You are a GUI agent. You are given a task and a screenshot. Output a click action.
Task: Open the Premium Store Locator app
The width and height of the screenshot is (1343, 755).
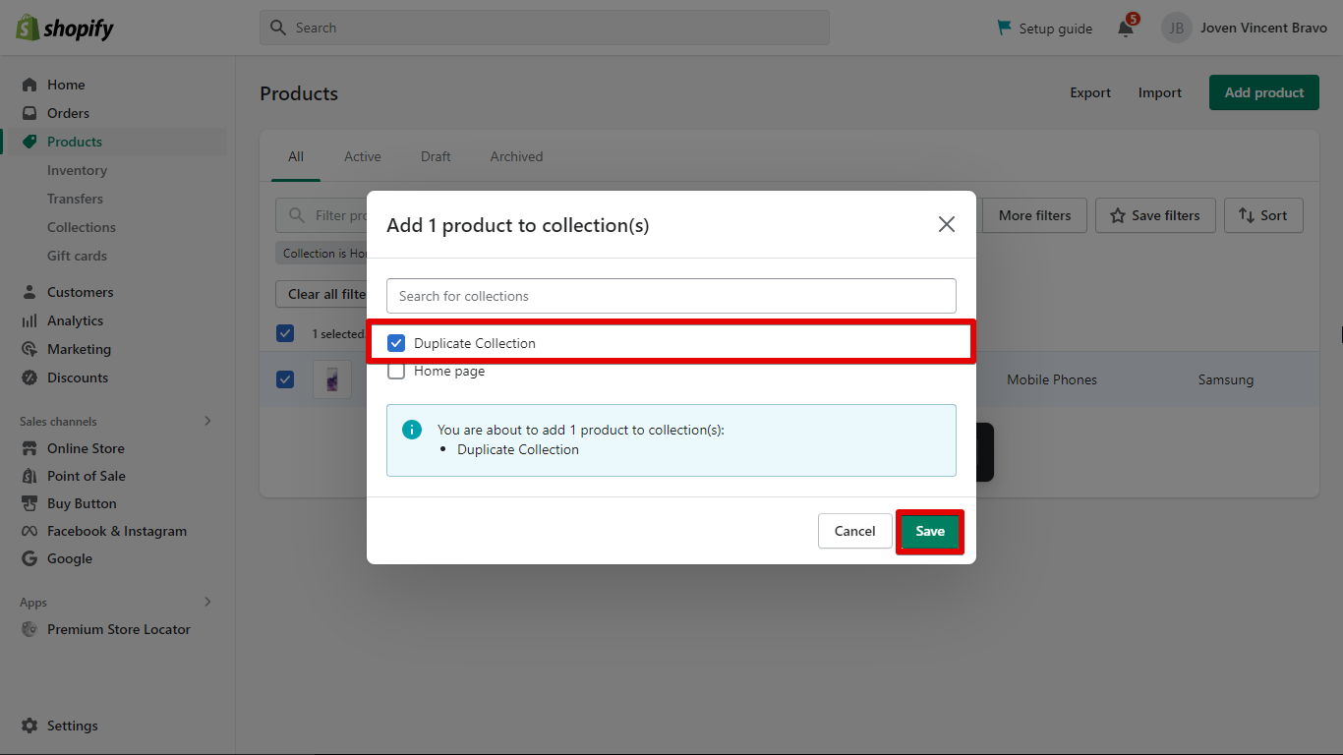(x=119, y=629)
